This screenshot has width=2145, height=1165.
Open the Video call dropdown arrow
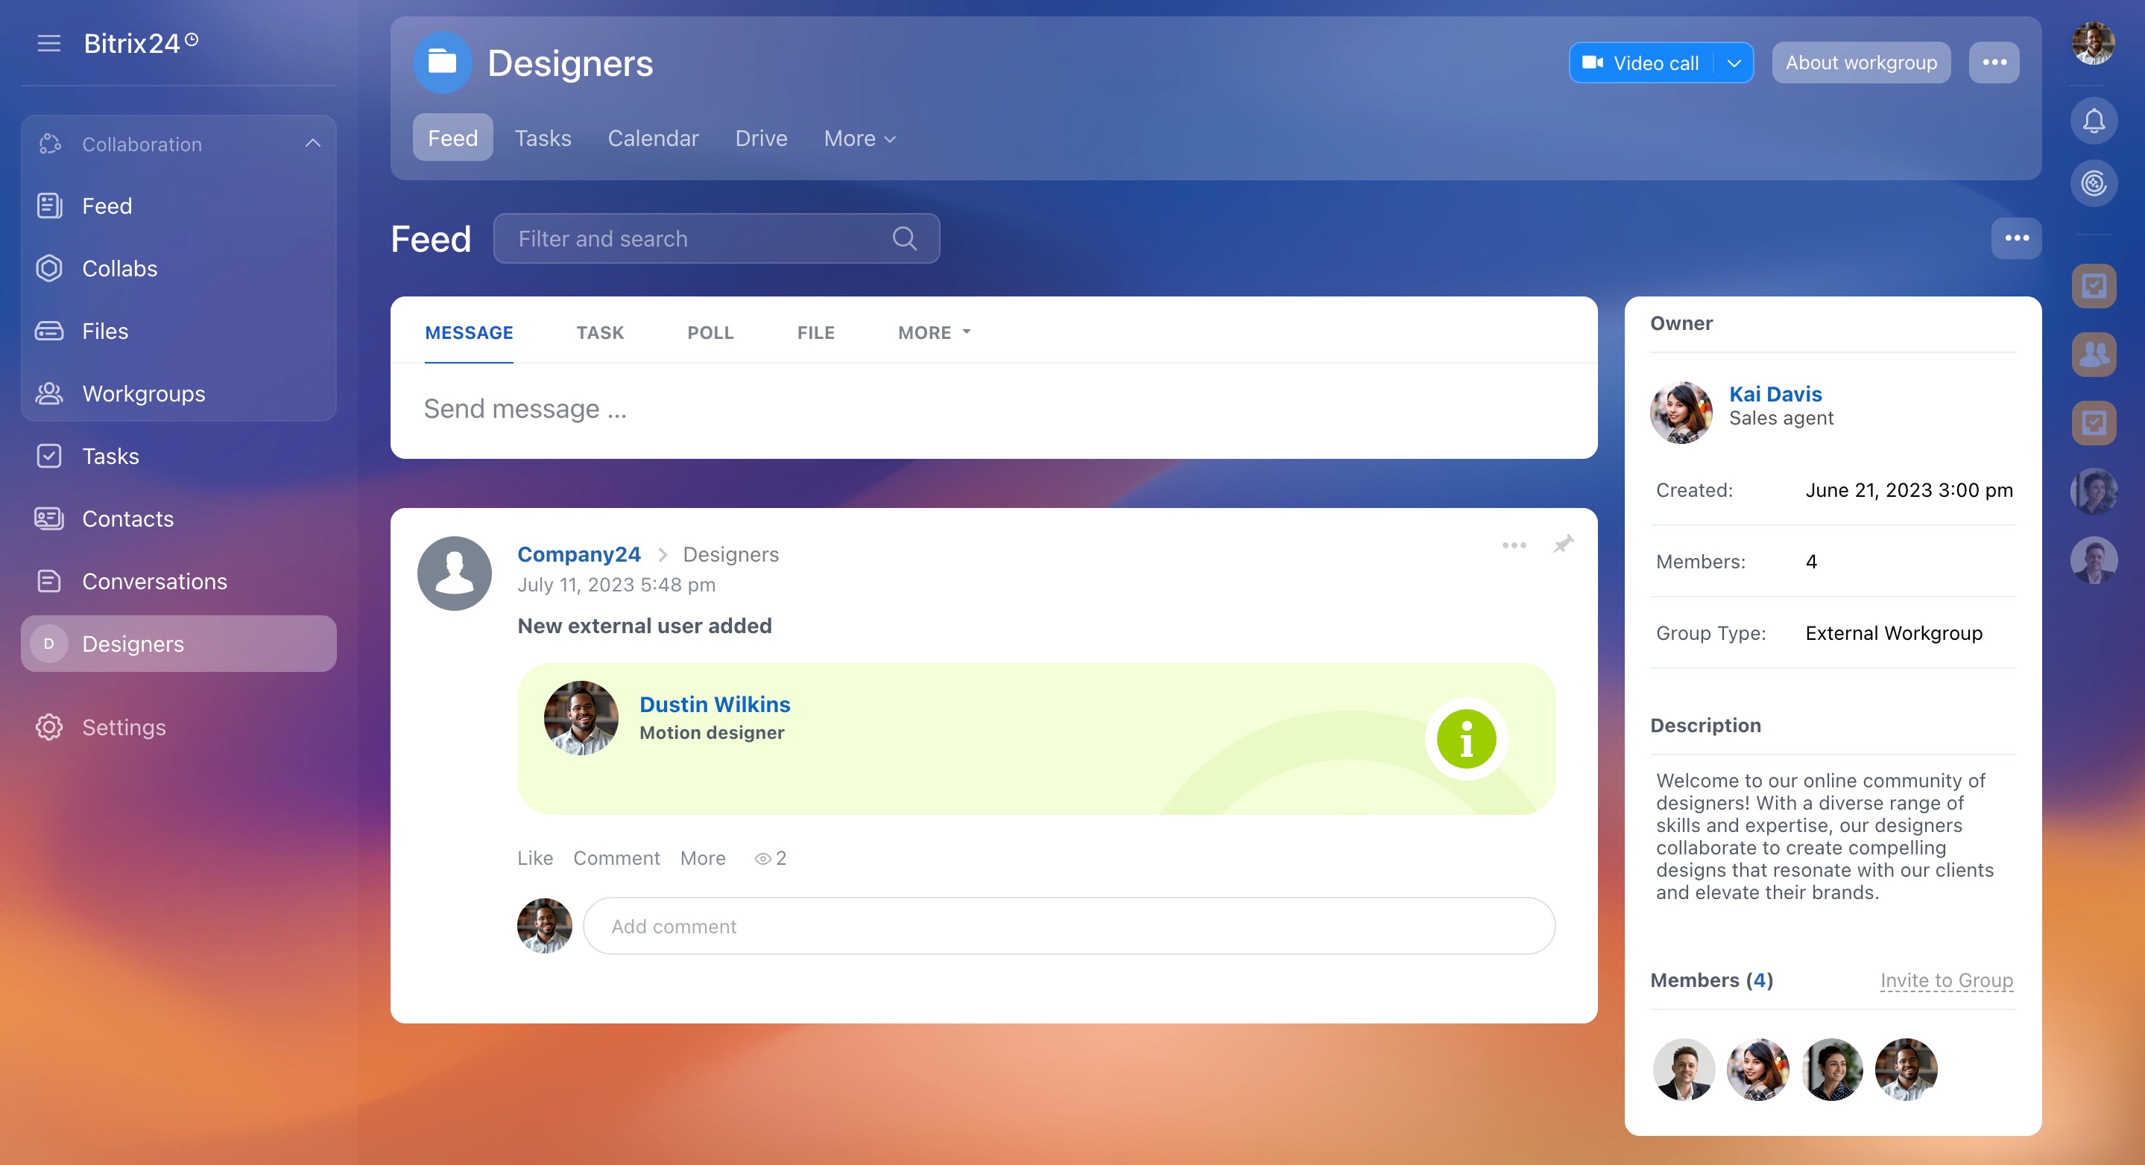click(x=1734, y=63)
